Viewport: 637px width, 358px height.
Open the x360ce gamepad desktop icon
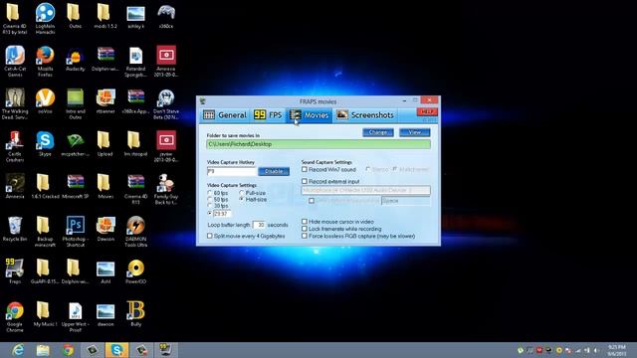166,16
